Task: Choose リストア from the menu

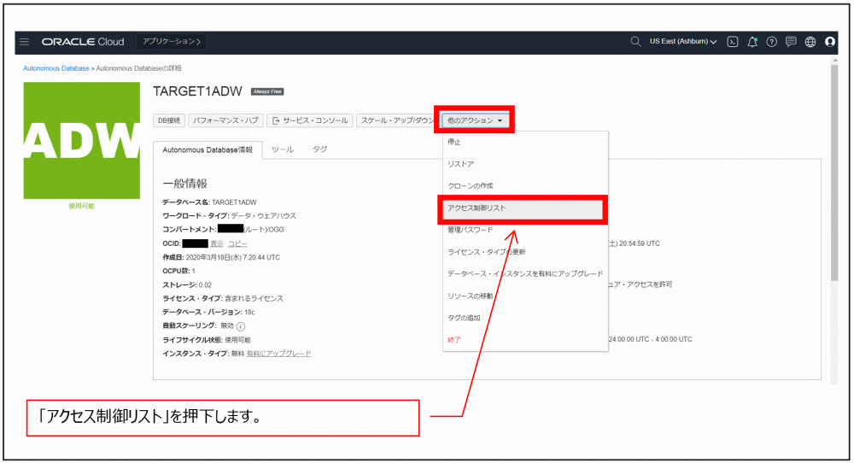Action: click(525, 164)
